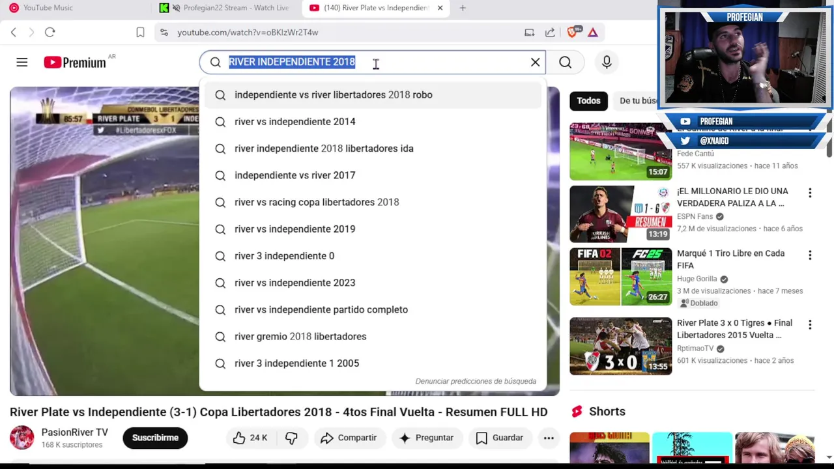Viewport: 834px width, 469px height.
Task: Select suggestion 'river gremio 2018 libertadores'
Action: (x=373, y=337)
